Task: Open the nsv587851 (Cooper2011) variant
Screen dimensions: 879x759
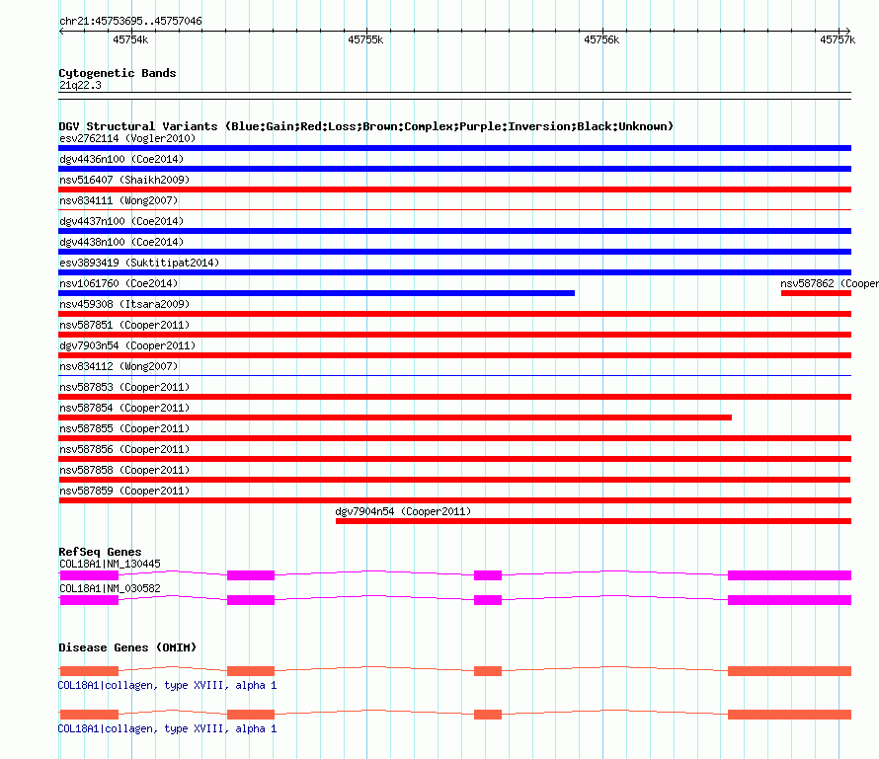Action: (x=454, y=335)
